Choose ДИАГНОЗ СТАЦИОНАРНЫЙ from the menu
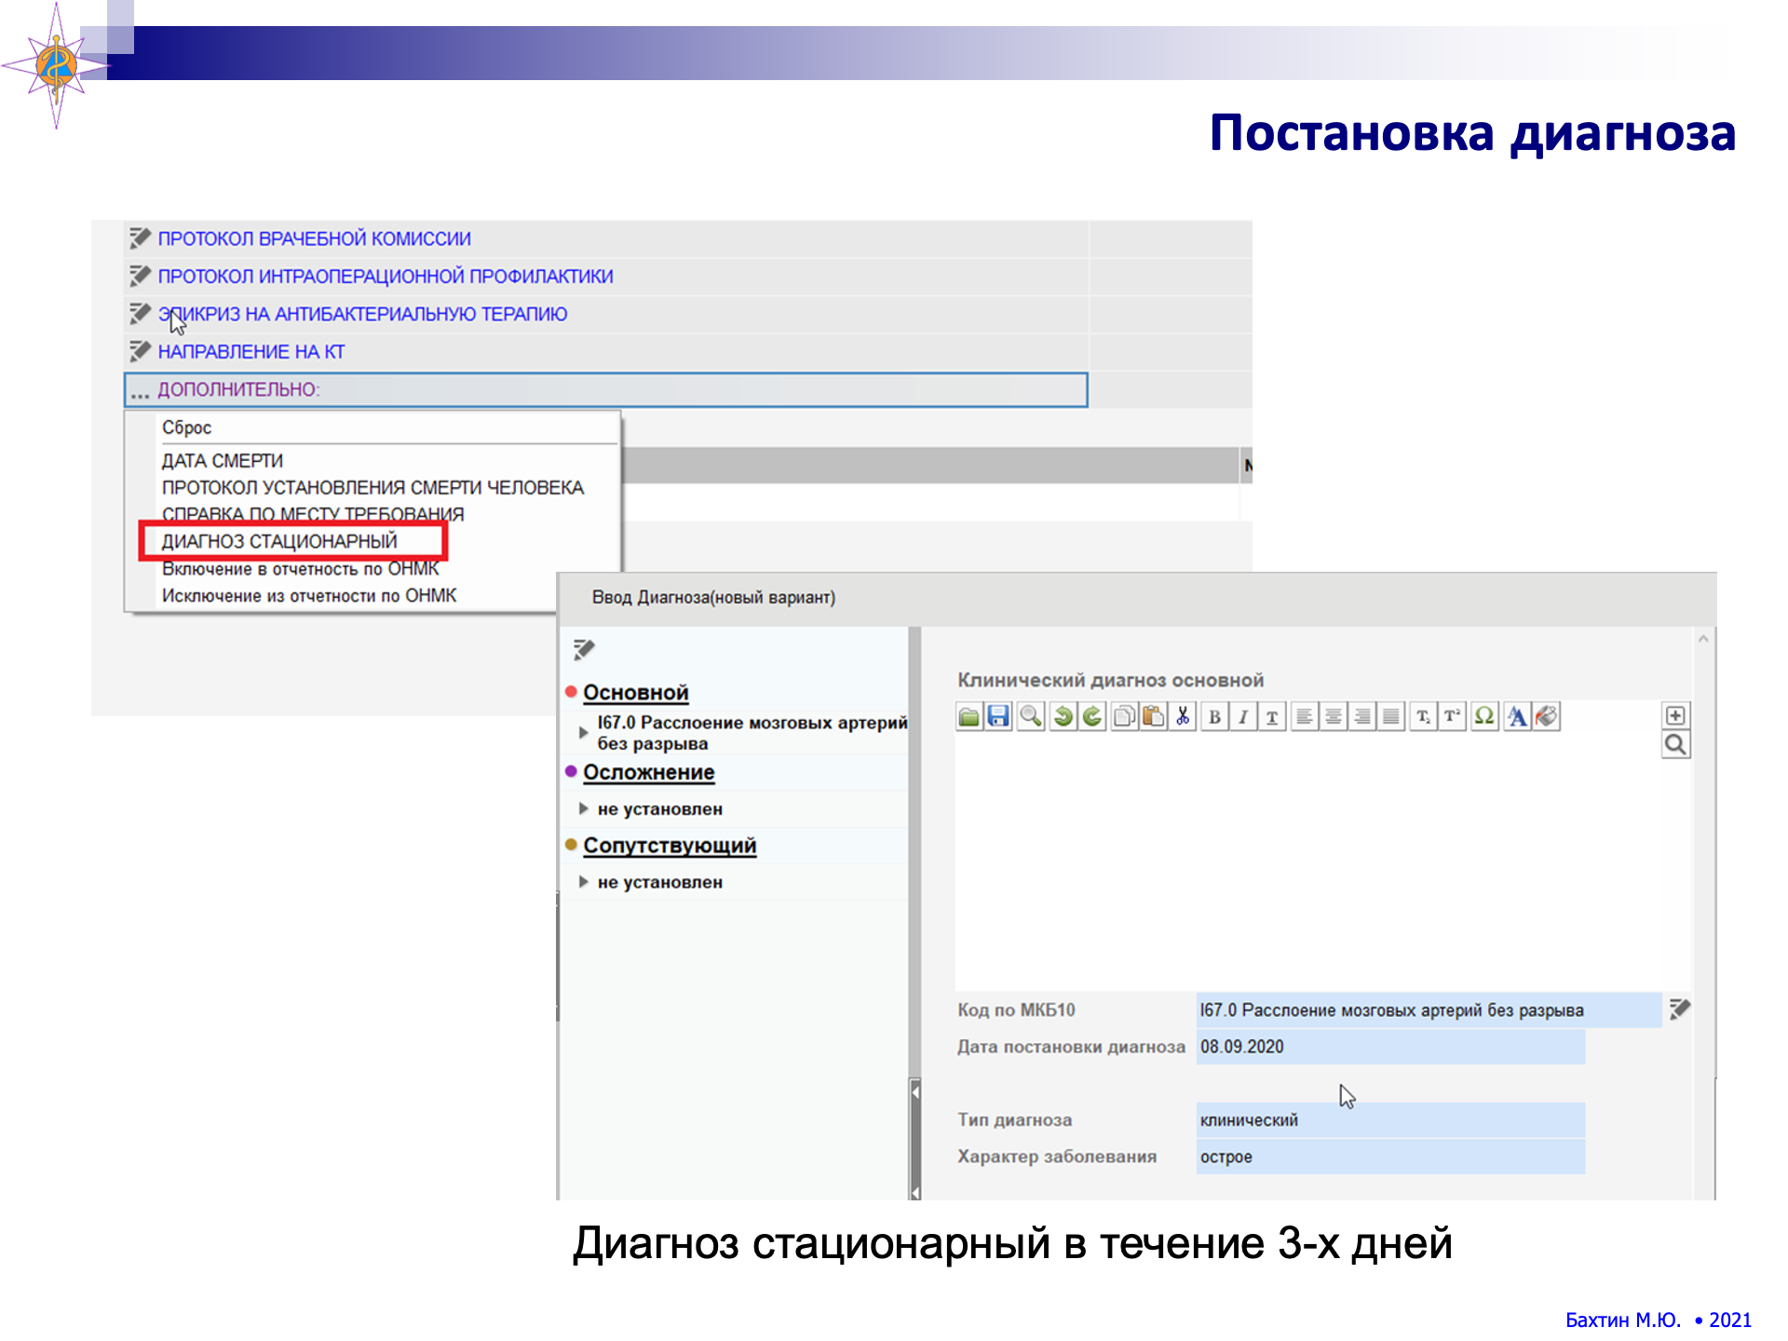The width and height of the screenshot is (1788, 1341). click(279, 541)
